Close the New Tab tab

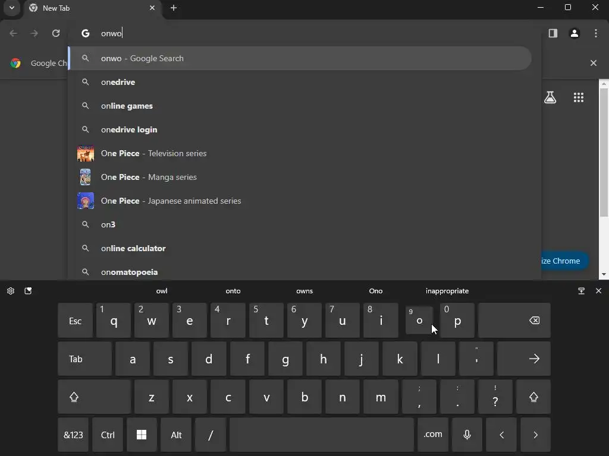pyautogui.click(x=152, y=8)
